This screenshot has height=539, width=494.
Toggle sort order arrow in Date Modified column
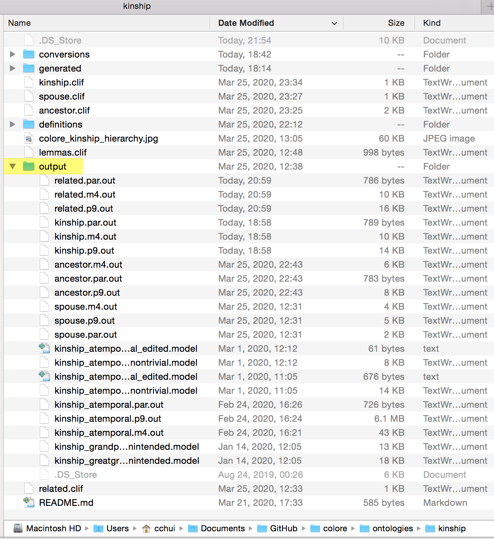pyautogui.click(x=334, y=23)
